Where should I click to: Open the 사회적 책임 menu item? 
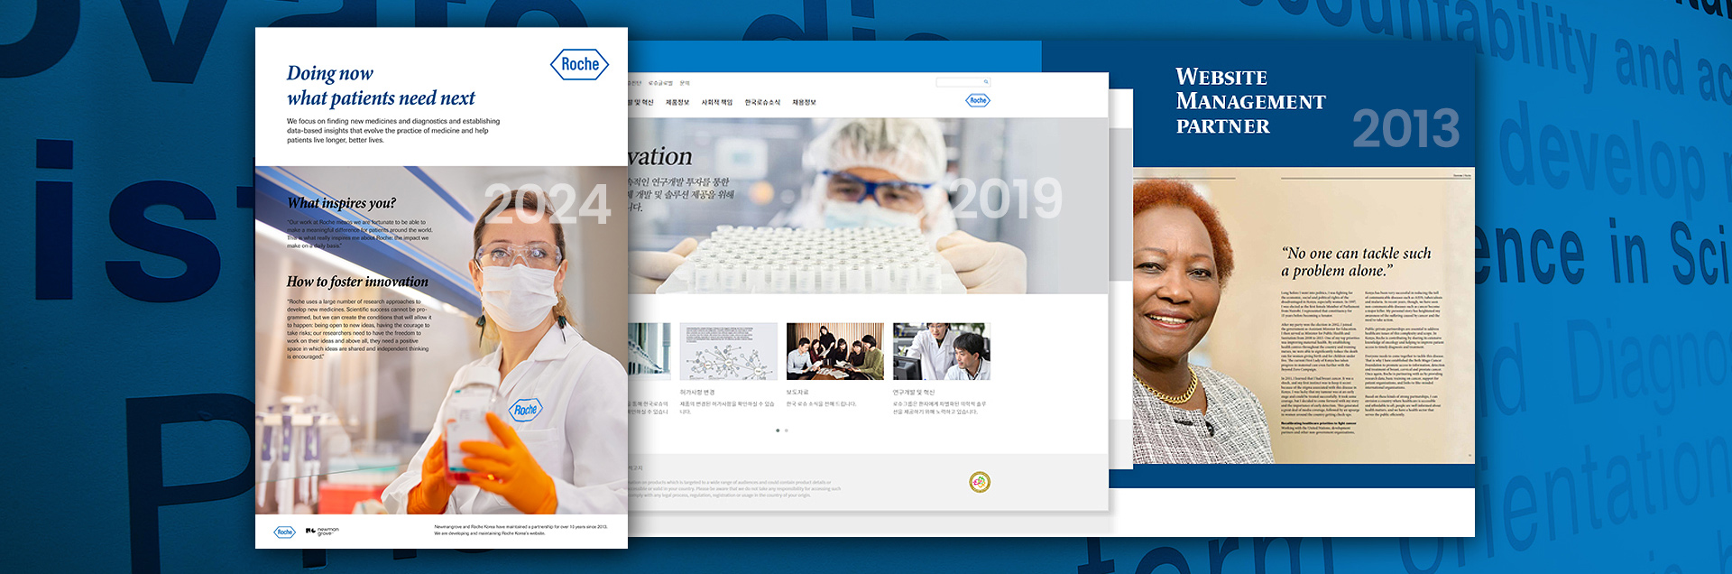tap(717, 103)
